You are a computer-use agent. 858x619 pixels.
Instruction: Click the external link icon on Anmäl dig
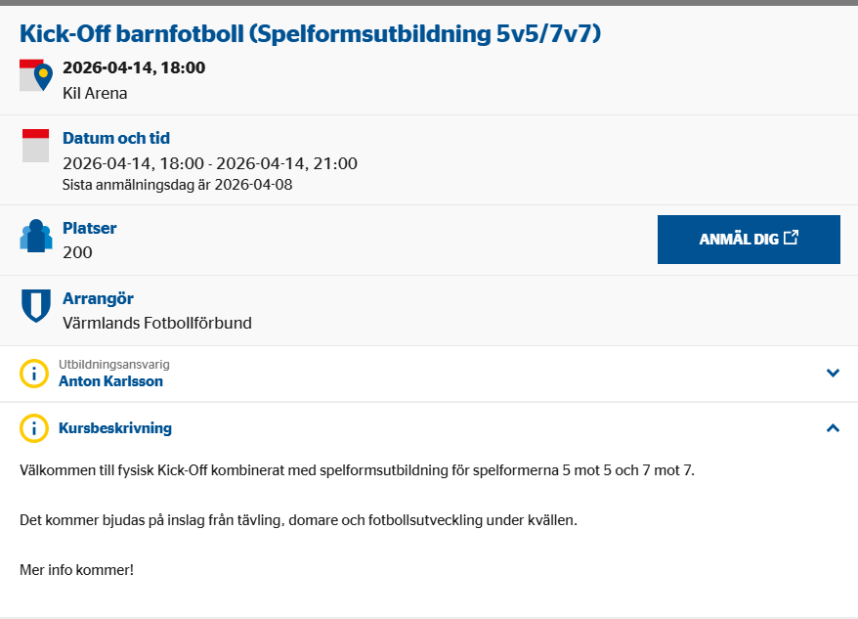pyautogui.click(x=792, y=238)
